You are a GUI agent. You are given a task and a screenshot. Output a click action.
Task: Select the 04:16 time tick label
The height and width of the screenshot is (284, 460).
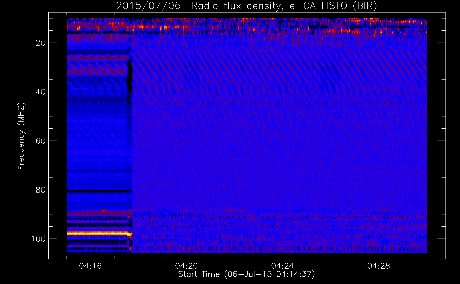[90, 266]
